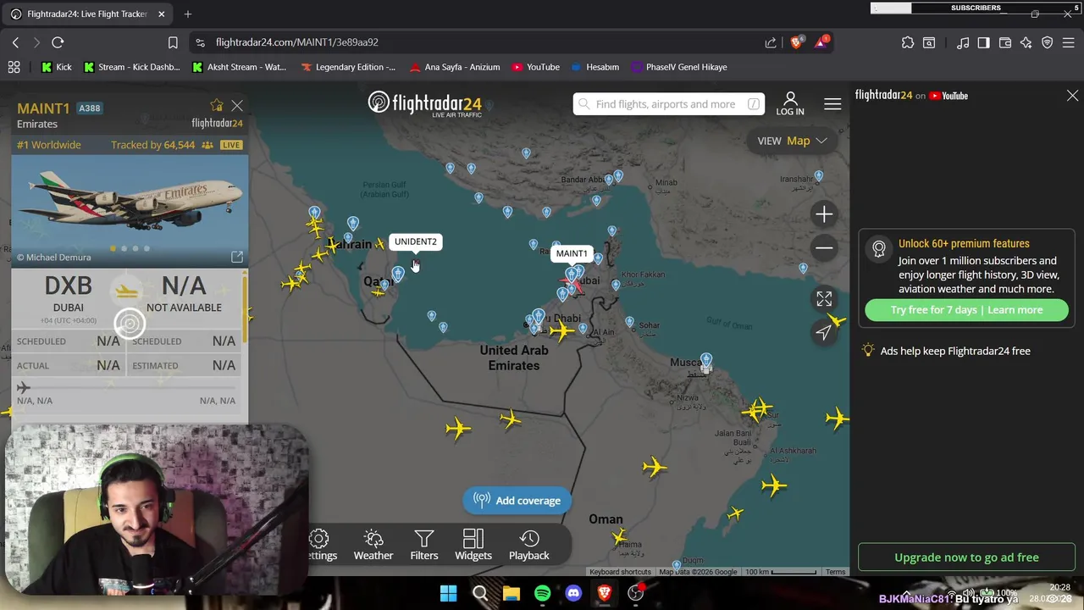Open File Explorer from the taskbar
The image size is (1084, 610).
tap(511, 594)
